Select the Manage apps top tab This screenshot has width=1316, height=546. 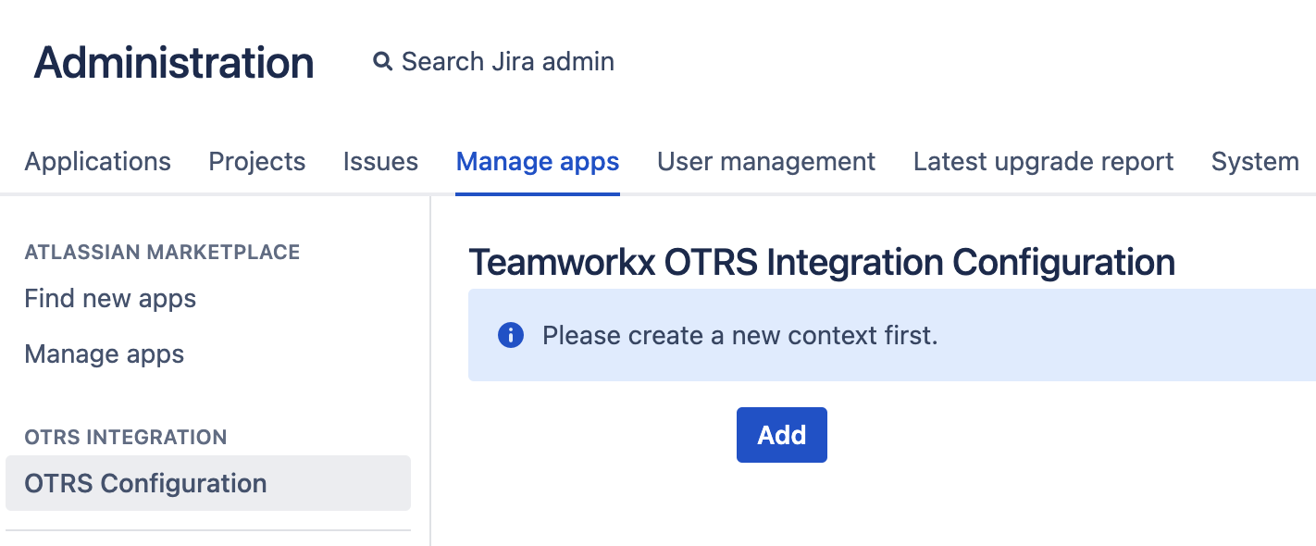pos(538,162)
